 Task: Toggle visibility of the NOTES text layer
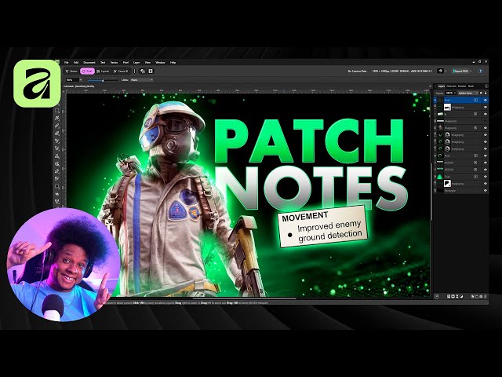[x=485, y=163]
